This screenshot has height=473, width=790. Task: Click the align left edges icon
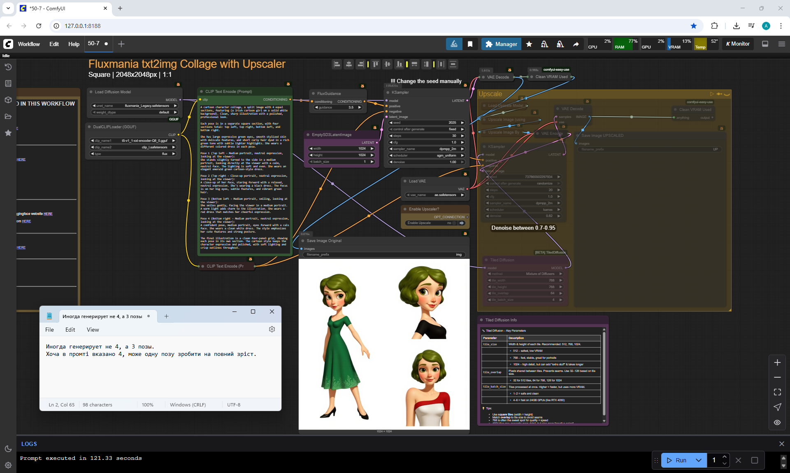pyautogui.click(x=337, y=64)
